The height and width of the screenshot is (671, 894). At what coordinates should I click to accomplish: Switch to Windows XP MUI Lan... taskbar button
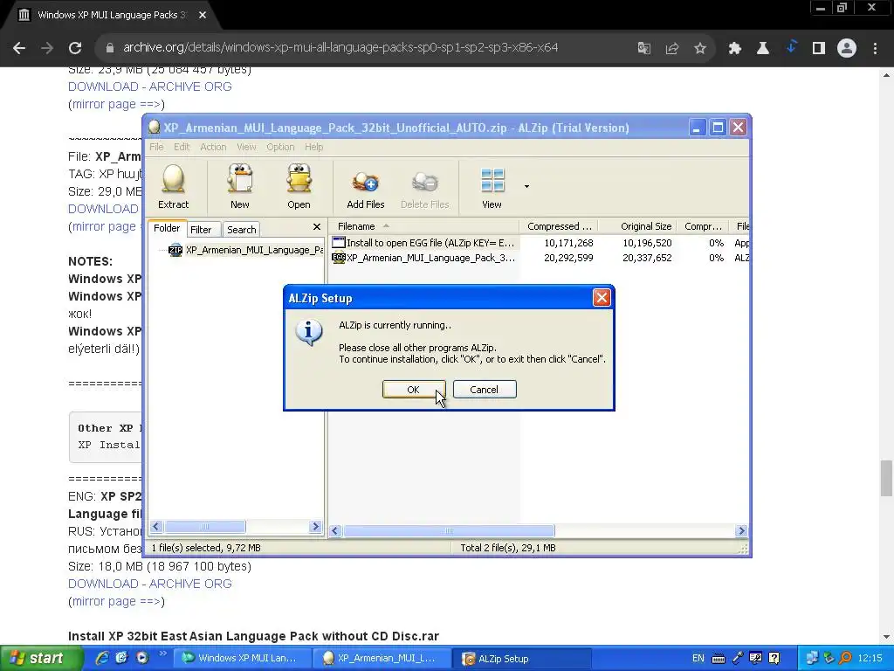(243, 659)
